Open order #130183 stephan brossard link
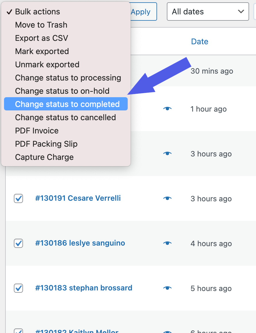Viewport: 256px width, 333px height. (84, 288)
